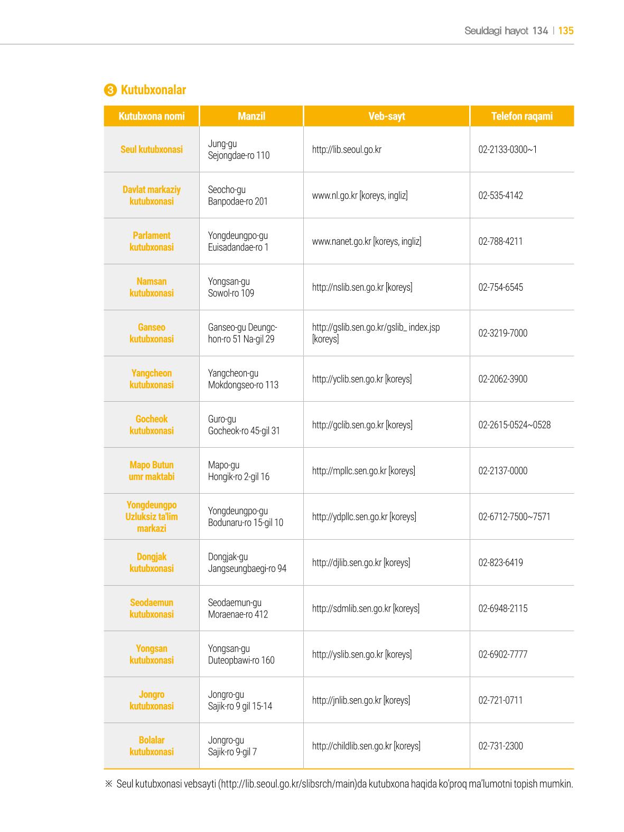The height and width of the screenshot is (832, 624).
Task: Open the yclib.sen.go.kr Yangcheon link
Action: pos(347,379)
